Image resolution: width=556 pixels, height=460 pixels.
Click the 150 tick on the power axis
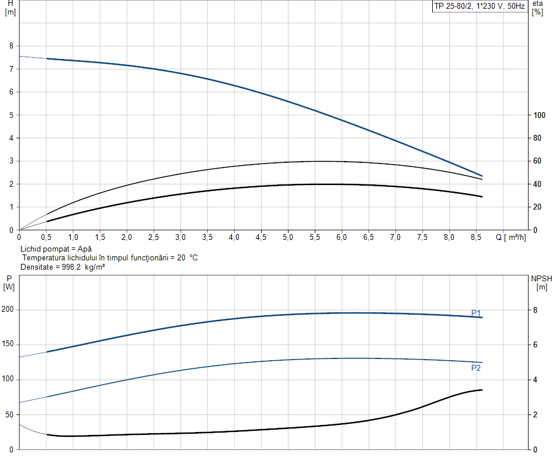(x=9, y=345)
